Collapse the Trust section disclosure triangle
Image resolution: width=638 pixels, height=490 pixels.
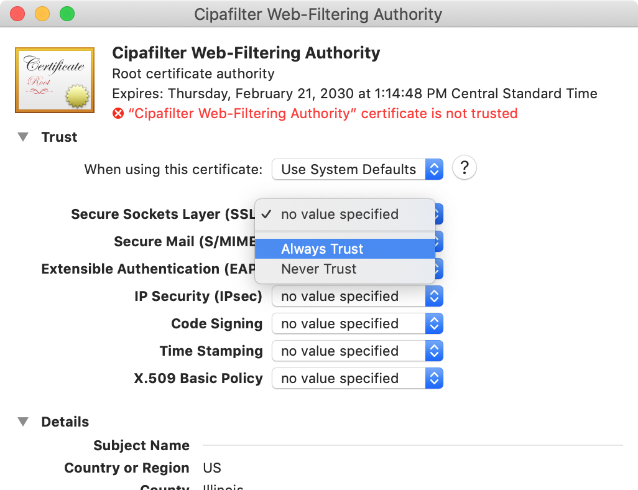coord(23,137)
